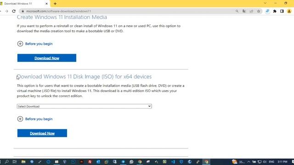Click the Create Windows 11 Installation Media heading
Viewport: 294px width, 165px height.
click(x=62, y=17)
